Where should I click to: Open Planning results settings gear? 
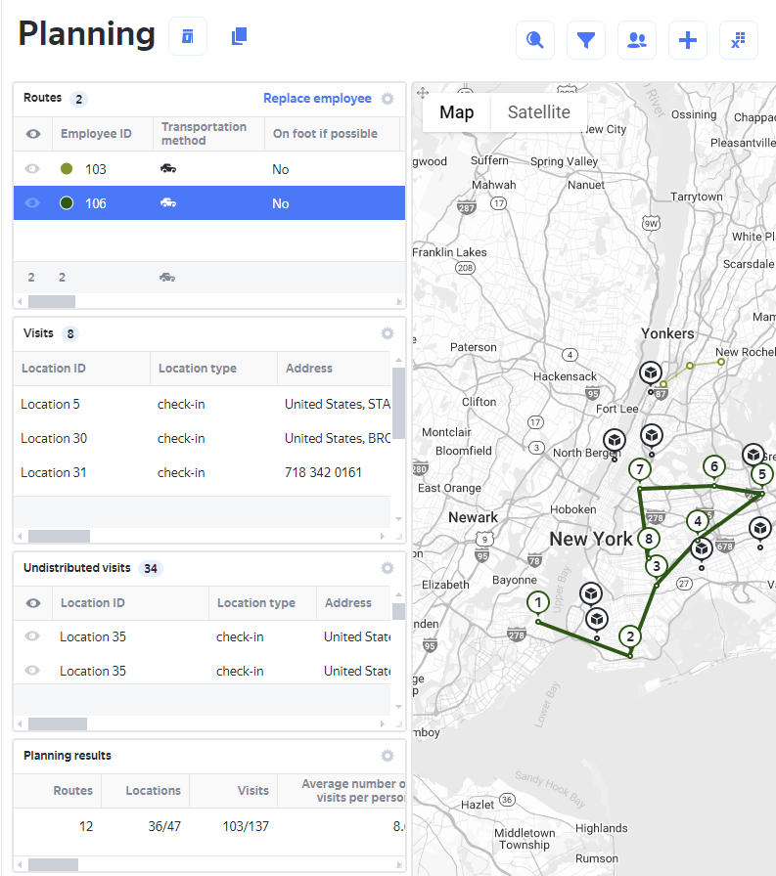[x=388, y=756]
